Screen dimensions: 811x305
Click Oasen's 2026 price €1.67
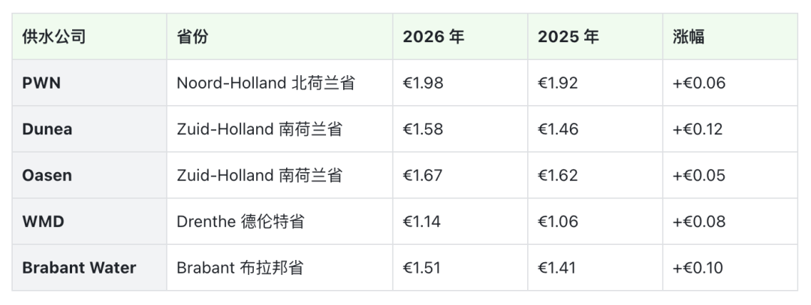click(x=423, y=175)
